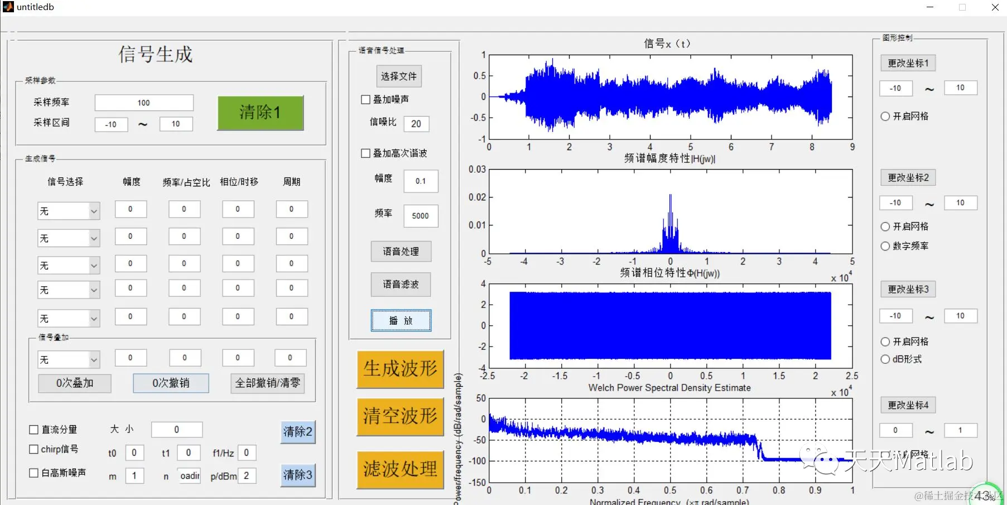
Task: Click 更改坐标1 upper limit field
Action: (x=960, y=88)
